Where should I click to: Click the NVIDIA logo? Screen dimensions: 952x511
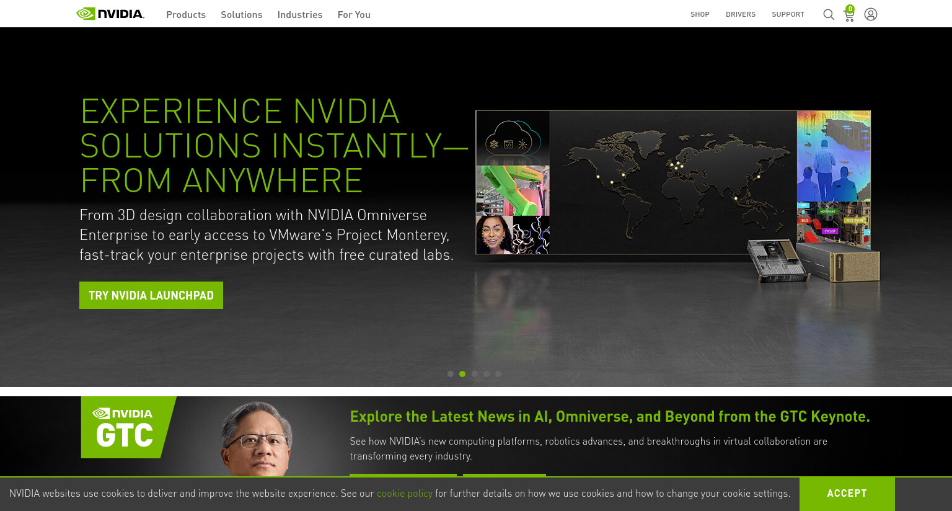(x=110, y=14)
